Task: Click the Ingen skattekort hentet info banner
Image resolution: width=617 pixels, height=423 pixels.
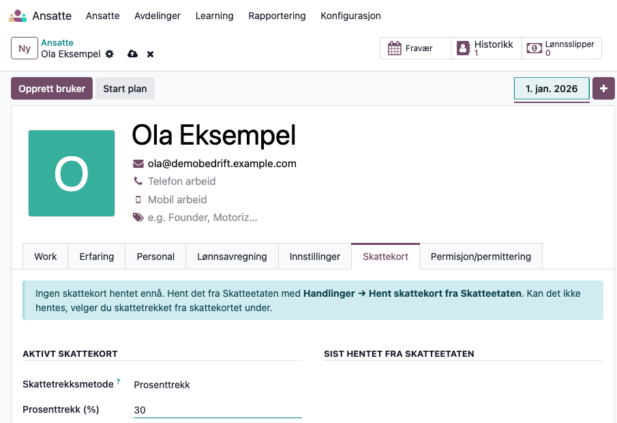Action: tap(313, 300)
